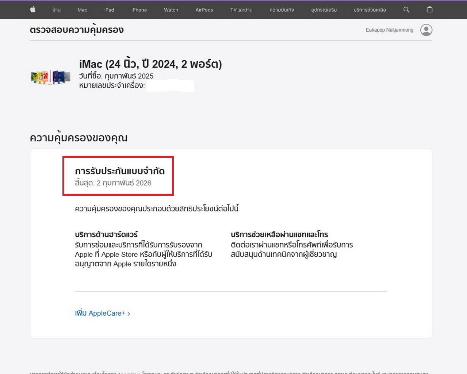Click the หมายเลขประจำเครื่อง label
Screen dimensions: 467x374
112,85
